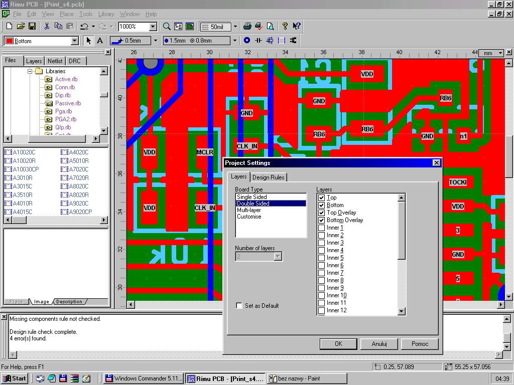Switch to the Design Rules tab
Screen dimensions: 514x385
(x=269, y=177)
